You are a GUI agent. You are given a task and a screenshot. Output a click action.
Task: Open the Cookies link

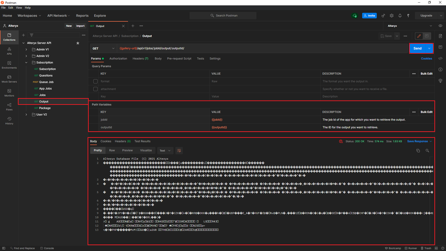[426, 59]
